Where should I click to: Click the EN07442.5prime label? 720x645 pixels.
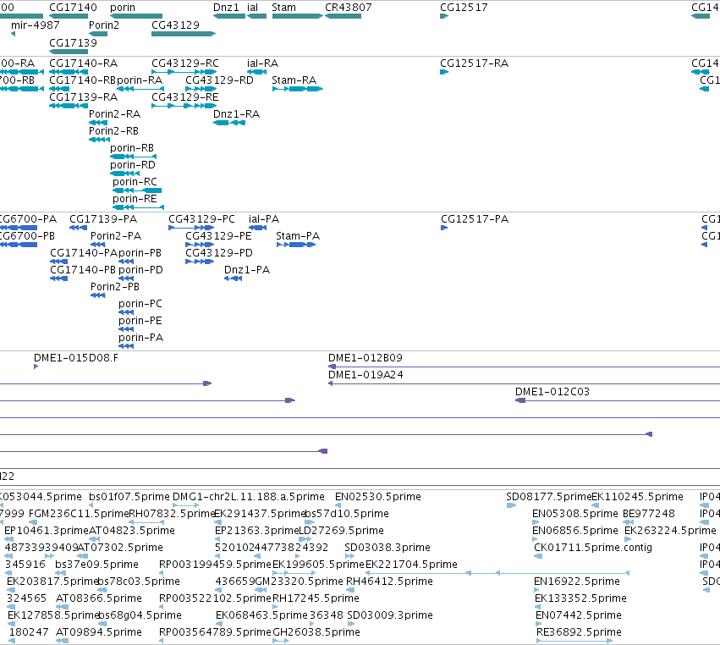point(579,615)
